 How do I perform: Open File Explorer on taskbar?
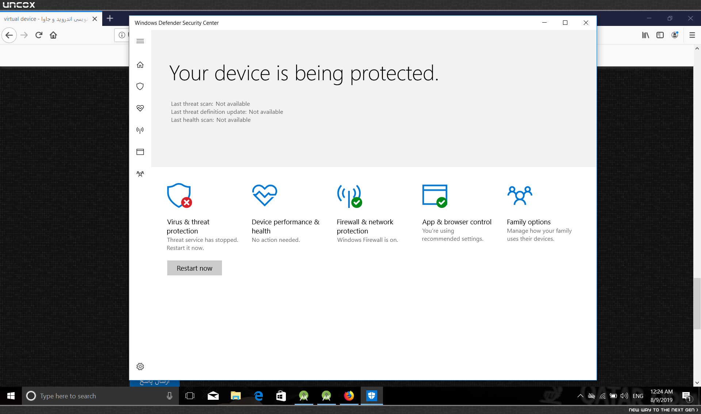click(236, 396)
